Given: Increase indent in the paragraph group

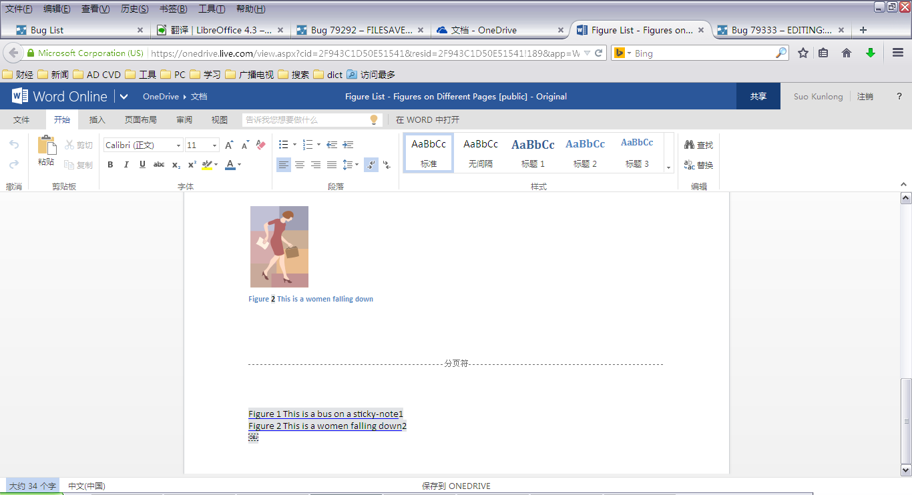Looking at the screenshot, I should coord(348,145).
